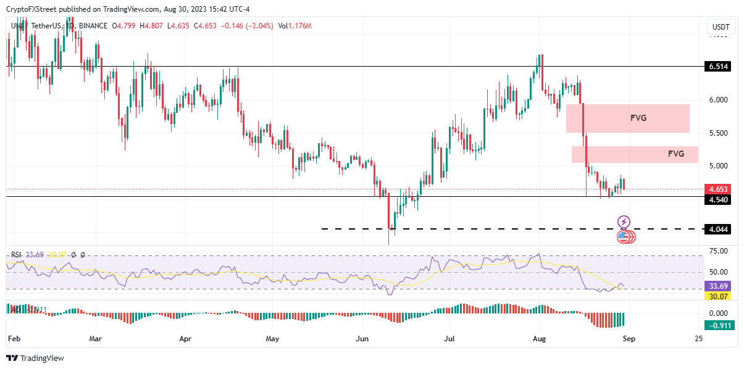744x369 pixels.
Task: Click the Jul label on time axis
Action: 450,339
